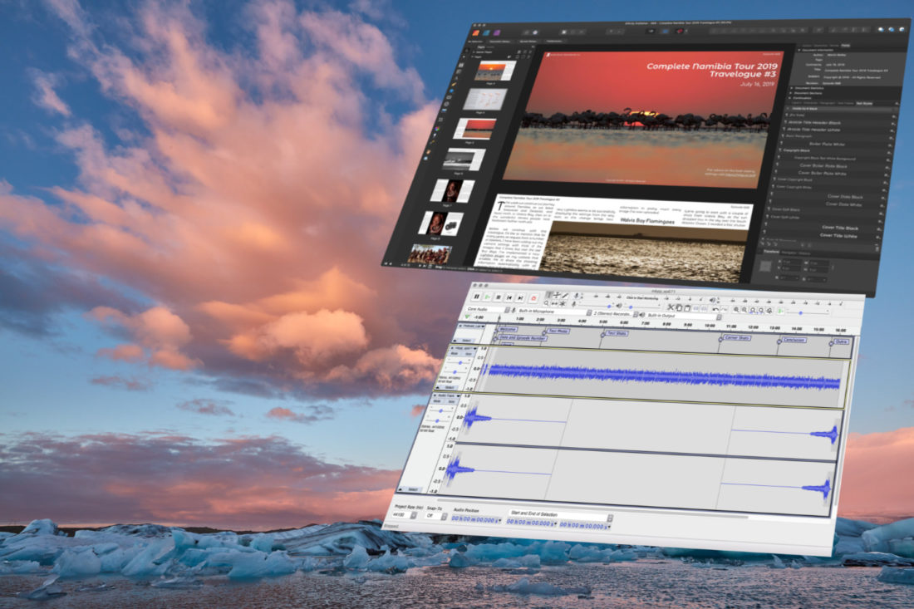Click the Conclusion label marker
The image size is (914, 609).
point(792,340)
